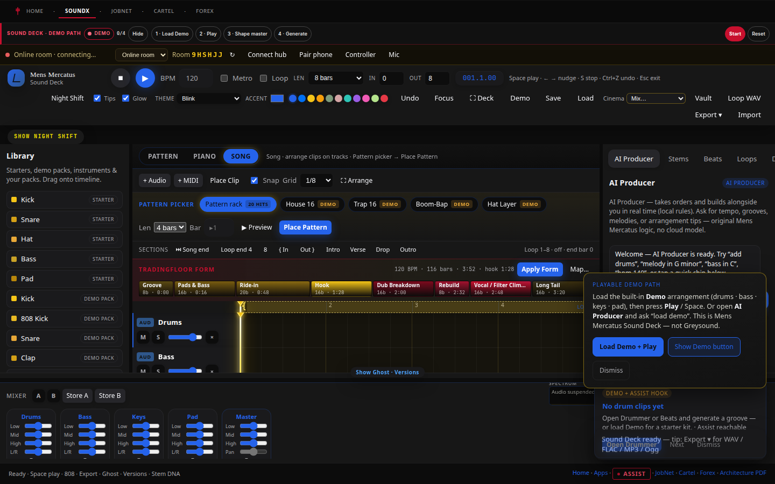Jump to Song end section marker

pyautogui.click(x=192, y=250)
